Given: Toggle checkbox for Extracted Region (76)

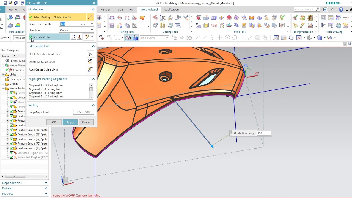Looking at the screenshot, I should (x=12, y=153).
